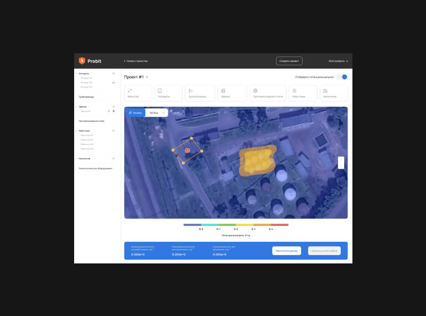This screenshot has height=316, width=426.
Task: Activate the Линейка ruler tab on the map
Action: click(x=135, y=112)
